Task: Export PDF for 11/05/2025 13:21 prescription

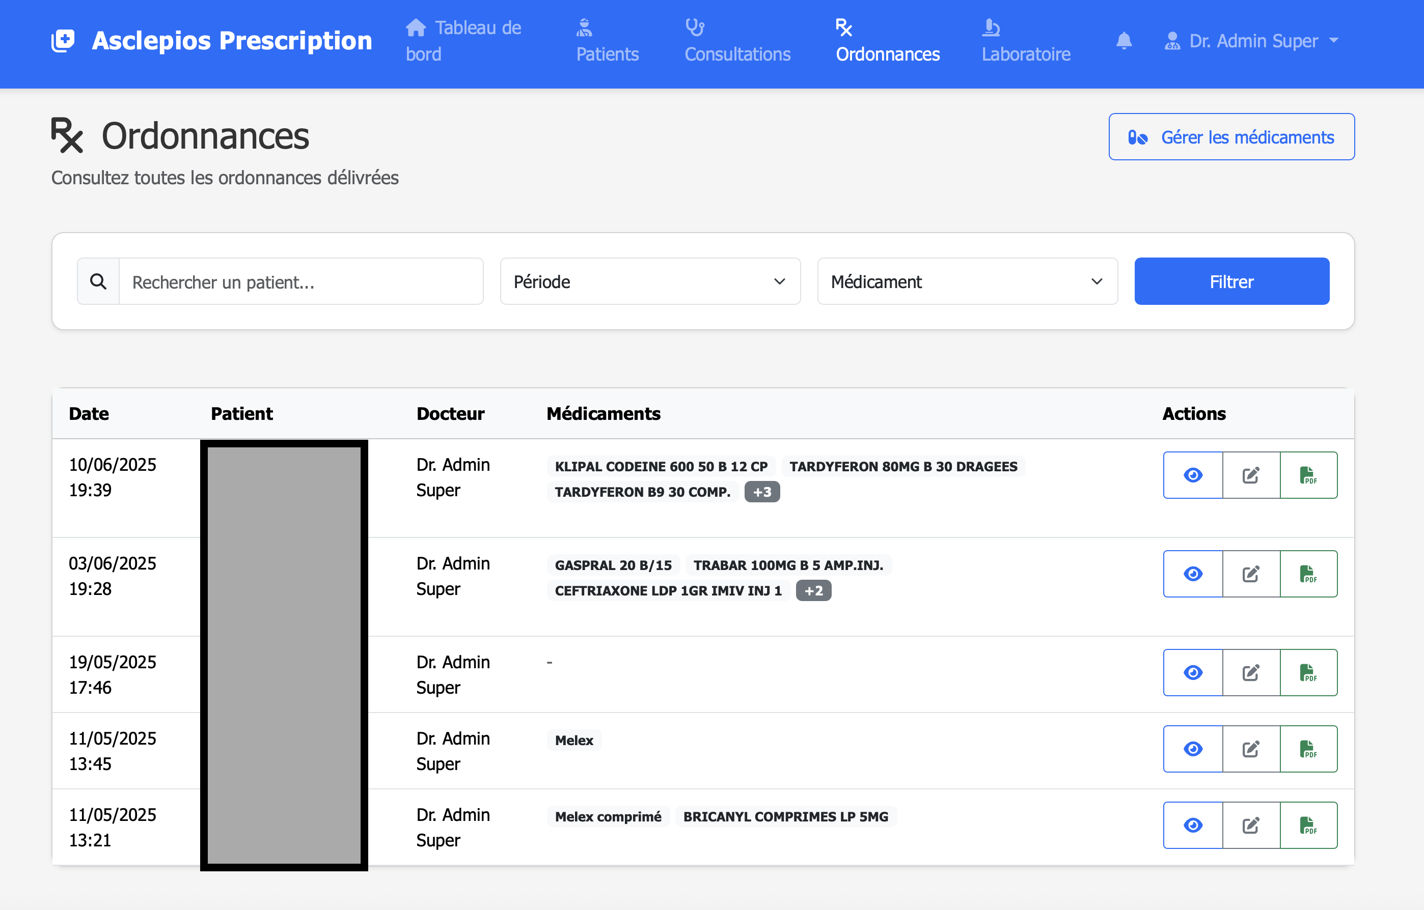Action: (x=1308, y=825)
